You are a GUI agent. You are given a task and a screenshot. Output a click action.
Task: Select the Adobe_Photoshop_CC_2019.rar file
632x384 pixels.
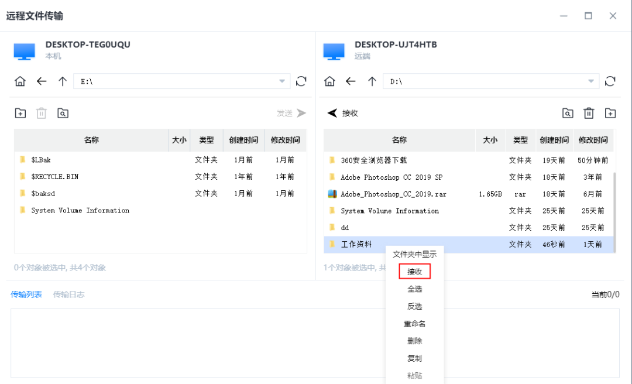[468, 194]
